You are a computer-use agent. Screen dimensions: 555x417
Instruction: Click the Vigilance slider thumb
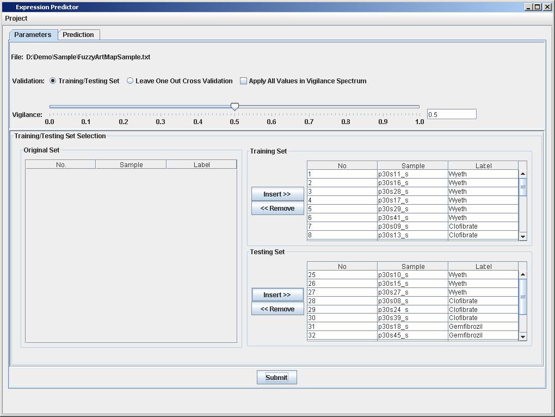coord(235,106)
